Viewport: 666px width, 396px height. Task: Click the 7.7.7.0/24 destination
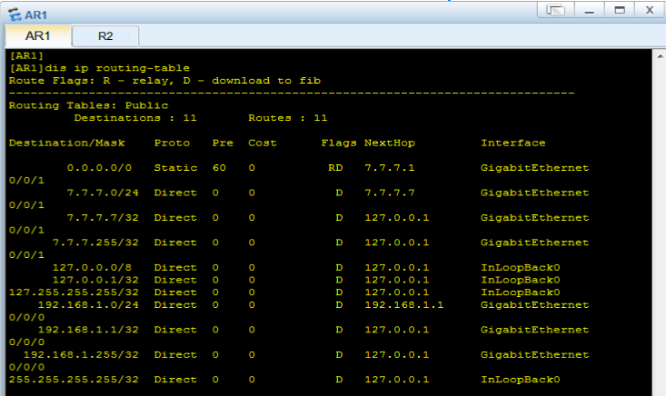click(x=103, y=193)
